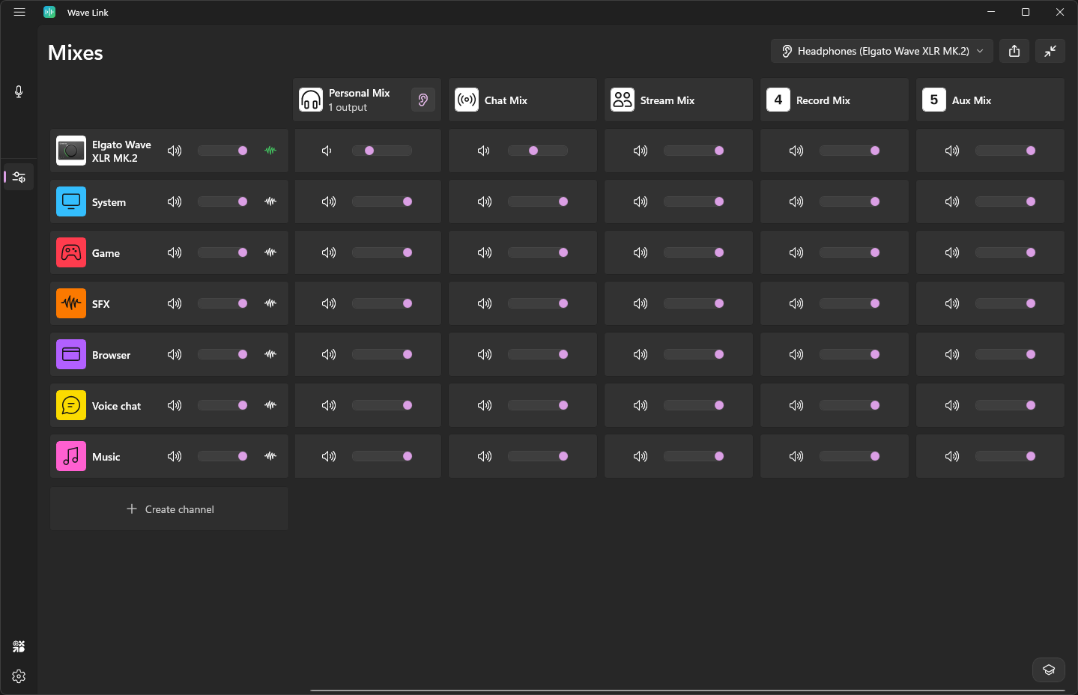Mute Music in the Personal Mix
This screenshot has width=1078, height=695.
[329, 456]
